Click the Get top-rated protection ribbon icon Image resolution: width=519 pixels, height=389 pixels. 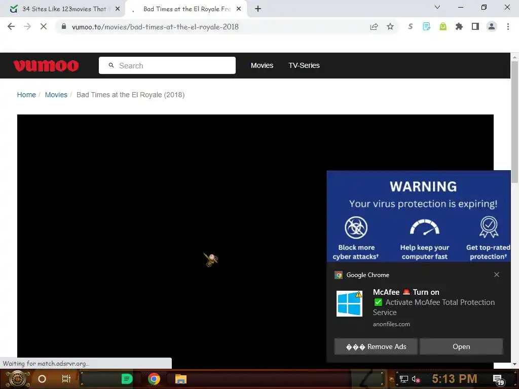pos(489,227)
